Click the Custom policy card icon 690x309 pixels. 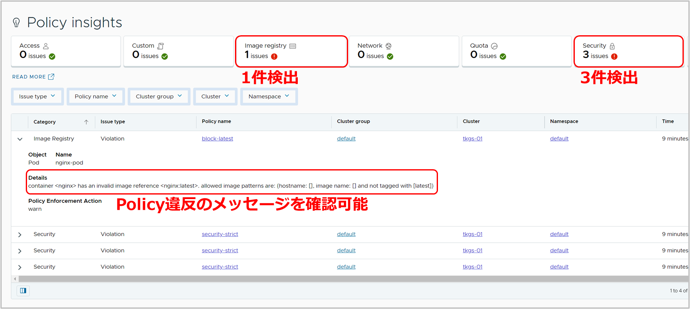point(161,46)
